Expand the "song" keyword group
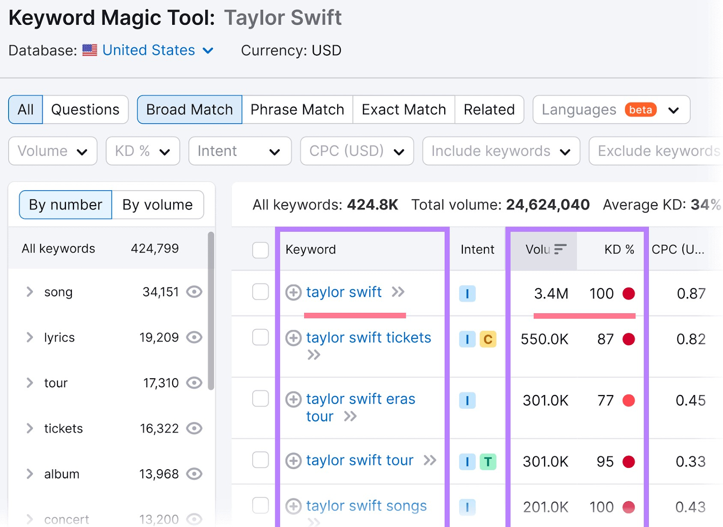The width and height of the screenshot is (723, 527). [29, 292]
